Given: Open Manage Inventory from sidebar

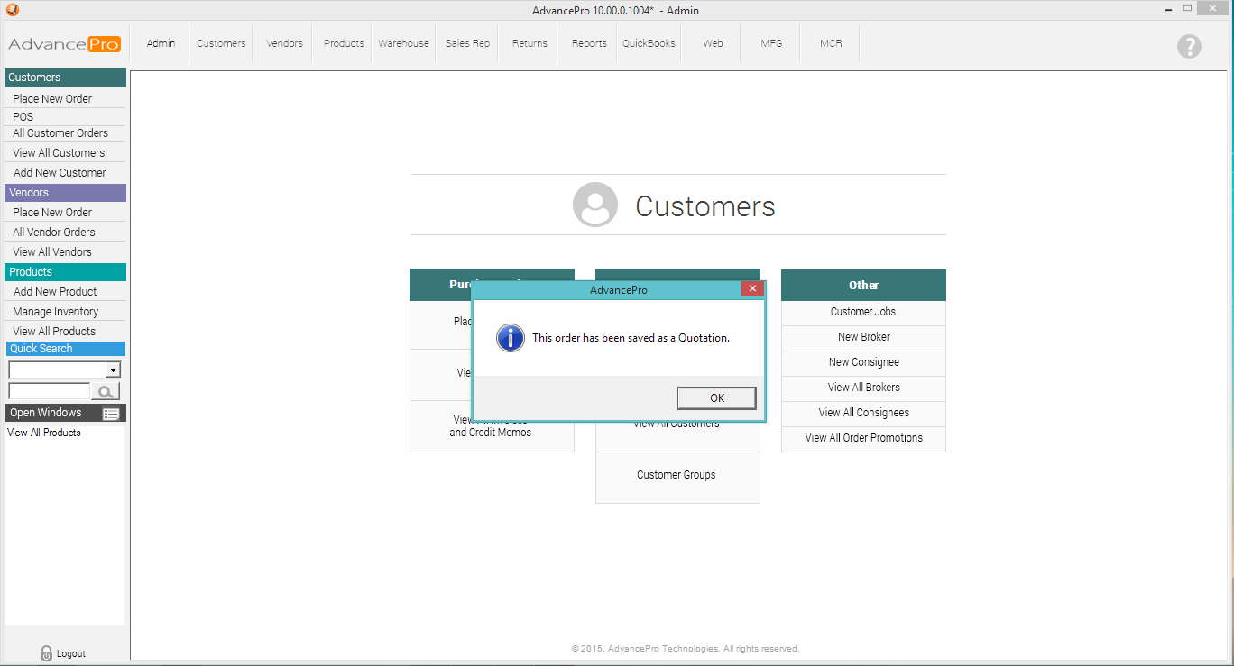Looking at the screenshot, I should (56, 312).
